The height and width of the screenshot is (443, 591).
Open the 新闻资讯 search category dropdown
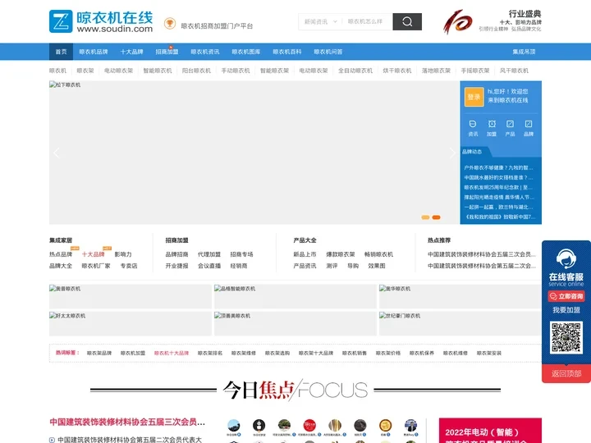click(320, 22)
